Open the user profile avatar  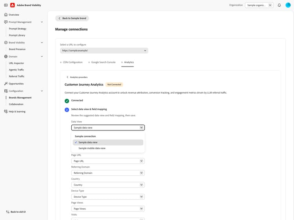pyautogui.click(x=288, y=5)
